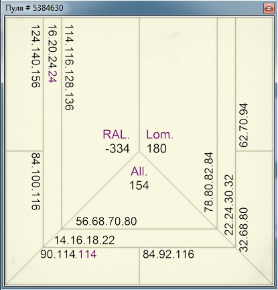Click the window title Пуля # 5384630
Screen dimensions: 278x290
pyautogui.click(x=34, y=8)
